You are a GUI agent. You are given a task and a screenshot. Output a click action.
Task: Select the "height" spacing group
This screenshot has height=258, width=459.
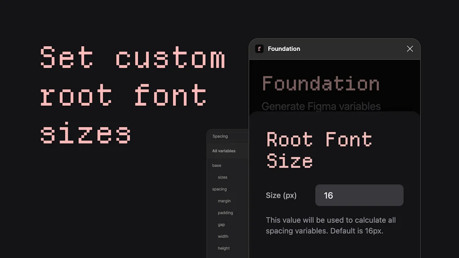[x=223, y=248]
